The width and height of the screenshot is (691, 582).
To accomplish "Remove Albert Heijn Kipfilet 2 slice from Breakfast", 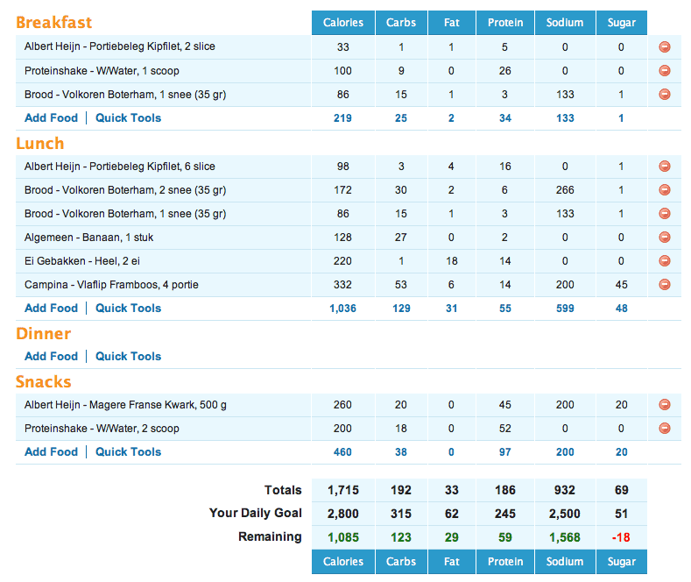I will 664,47.
